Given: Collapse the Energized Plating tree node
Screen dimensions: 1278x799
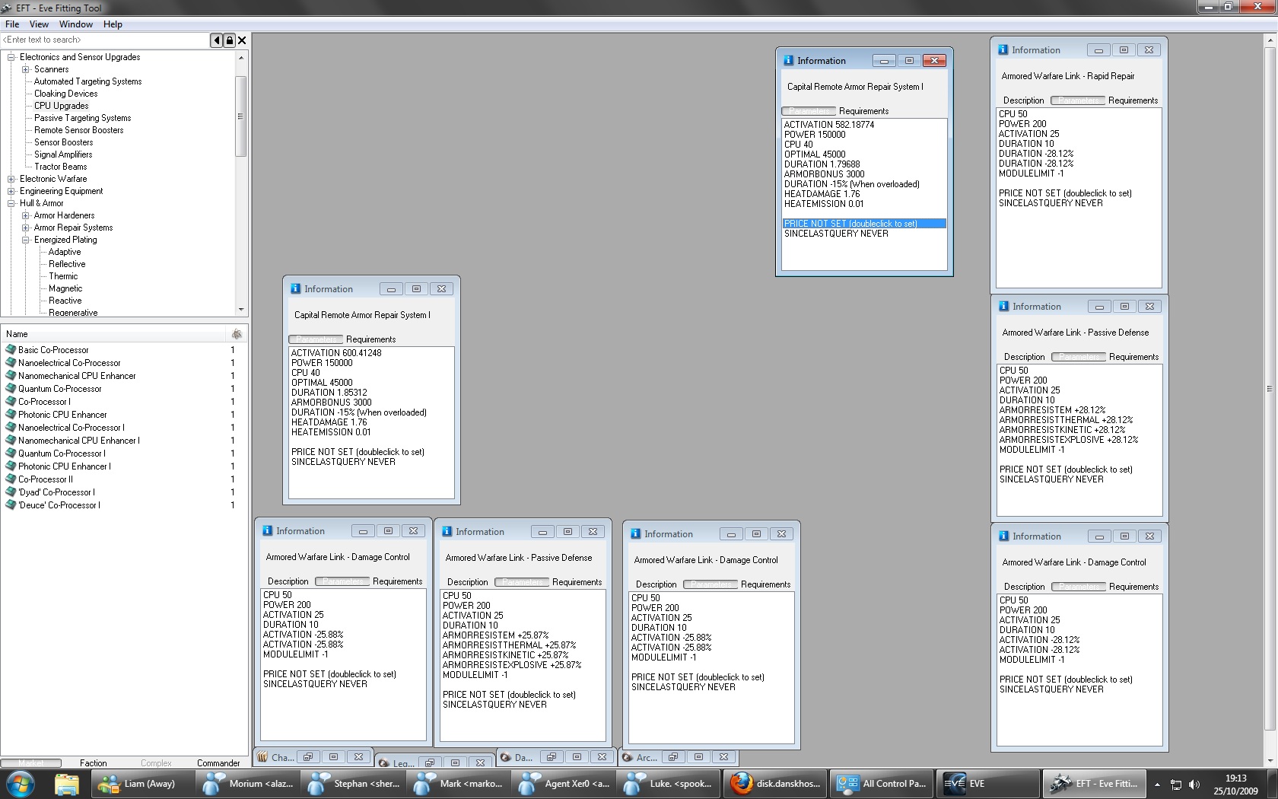Looking at the screenshot, I should 26,240.
